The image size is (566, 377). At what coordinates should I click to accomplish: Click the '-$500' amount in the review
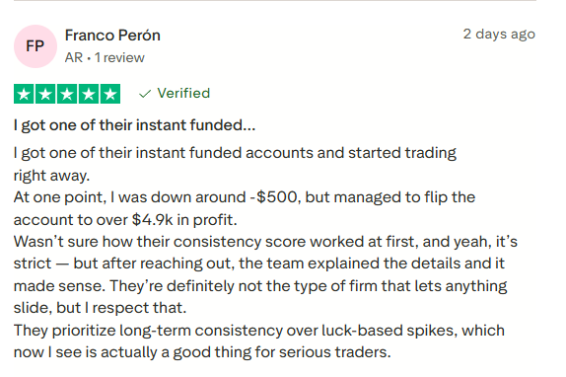click(x=274, y=197)
